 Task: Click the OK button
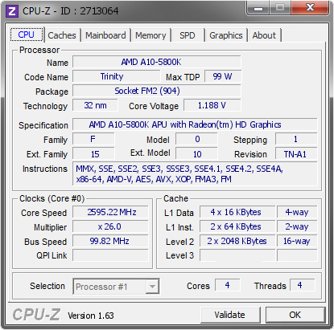[295, 315]
